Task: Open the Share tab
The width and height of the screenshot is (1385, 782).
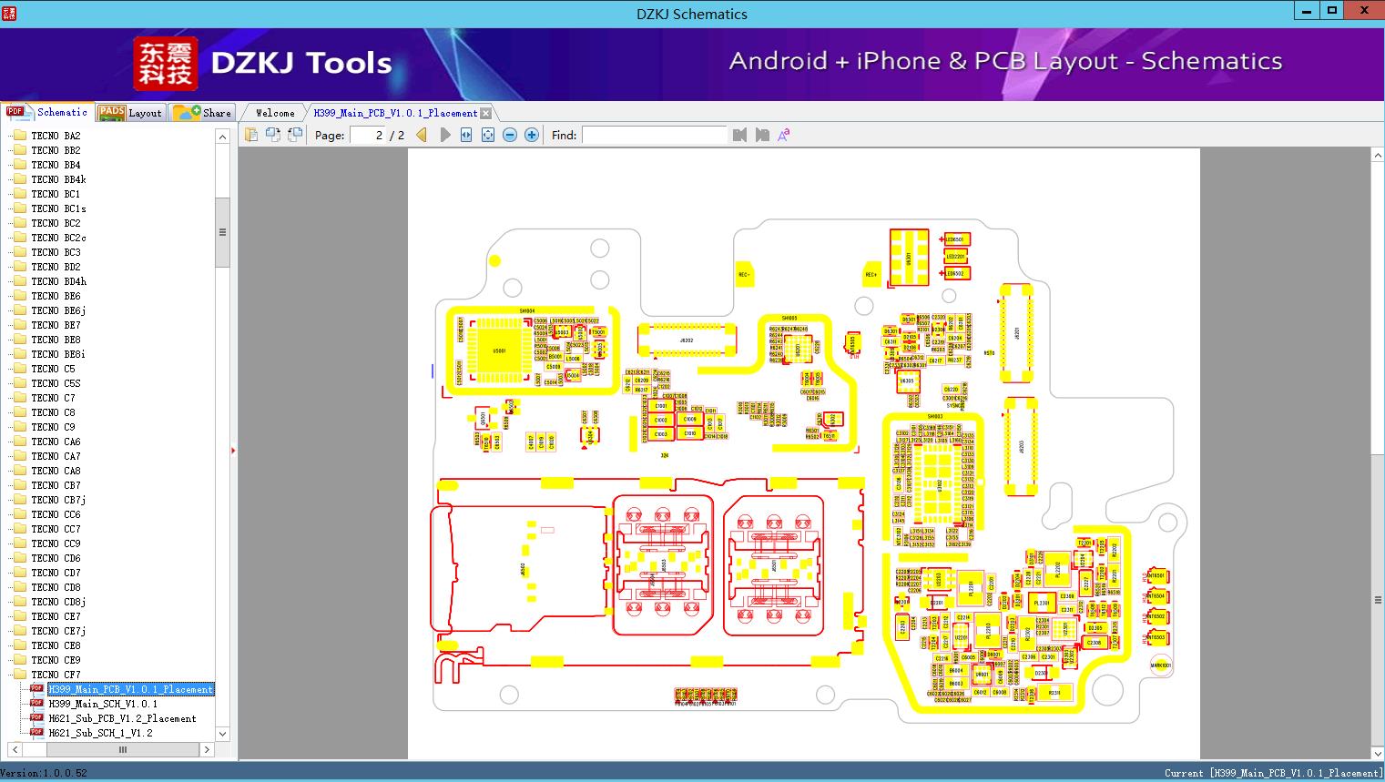Action: [x=203, y=113]
